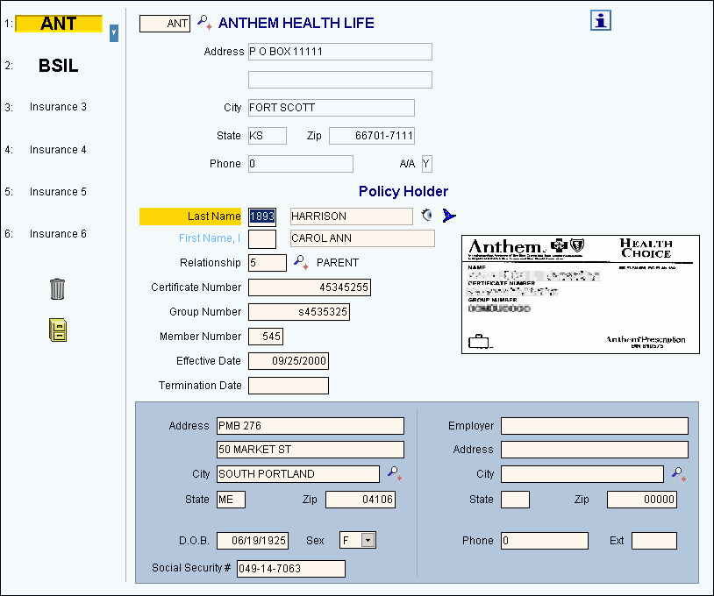Click the highlighted Last Name label
This screenshot has width=714, height=596.
pyautogui.click(x=190, y=216)
